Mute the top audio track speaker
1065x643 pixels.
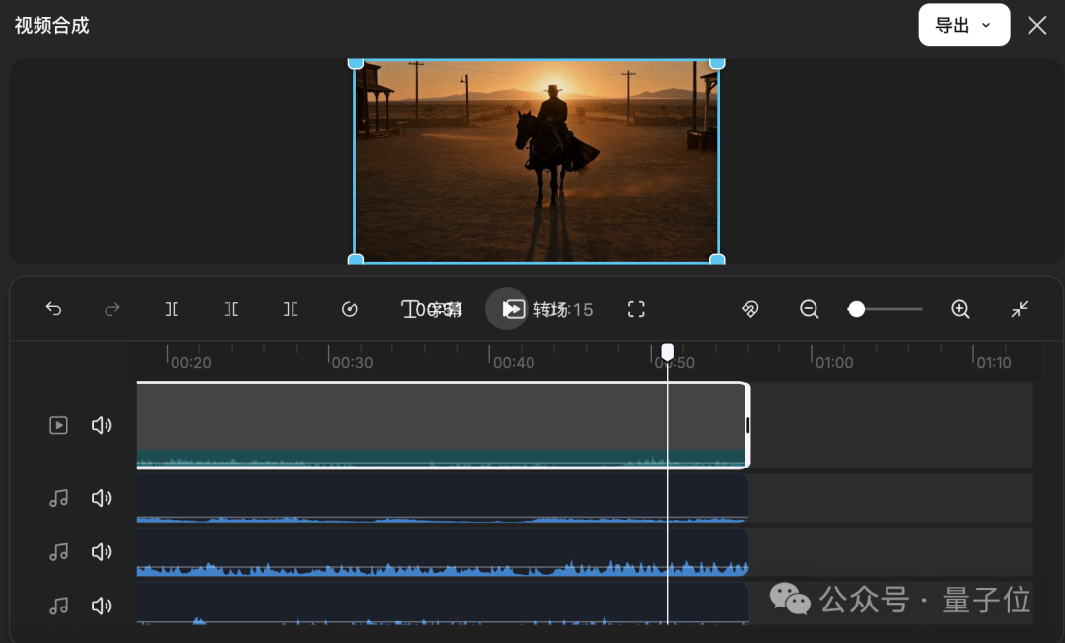tap(102, 498)
